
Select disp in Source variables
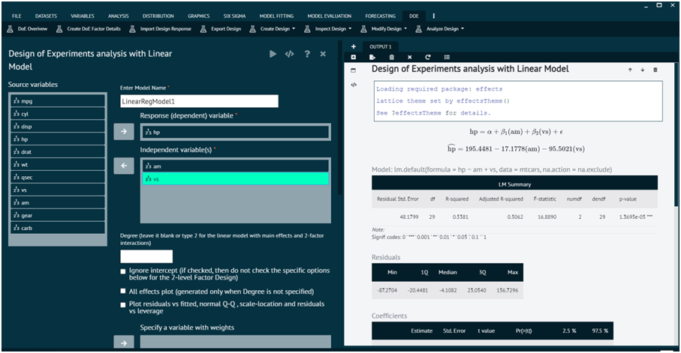pyautogui.click(x=58, y=126)
